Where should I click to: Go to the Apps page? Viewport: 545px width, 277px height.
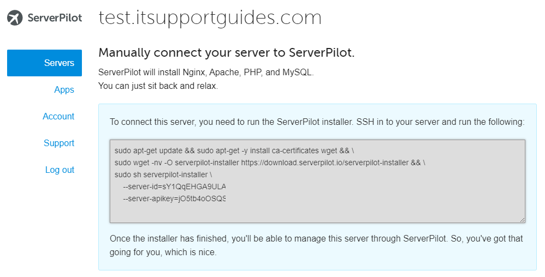(64, 89)
